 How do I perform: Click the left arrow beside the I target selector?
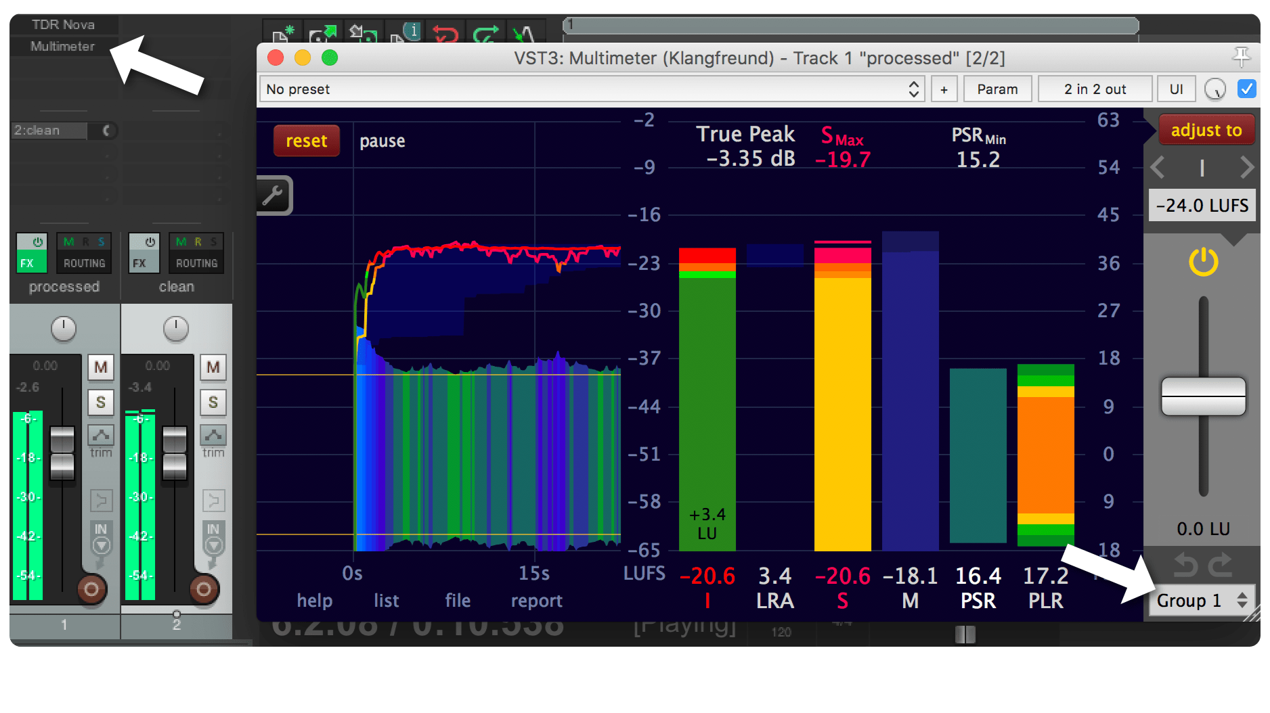1158,167
